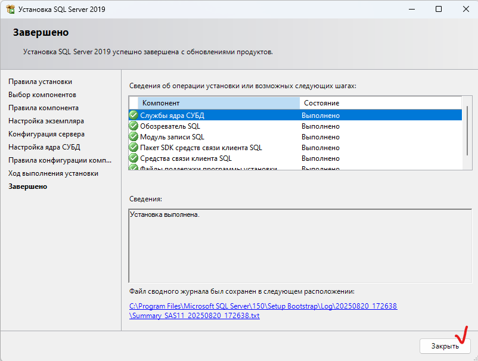Click Выполнено status in Средства связи клиента SQL row

point(321,158)
